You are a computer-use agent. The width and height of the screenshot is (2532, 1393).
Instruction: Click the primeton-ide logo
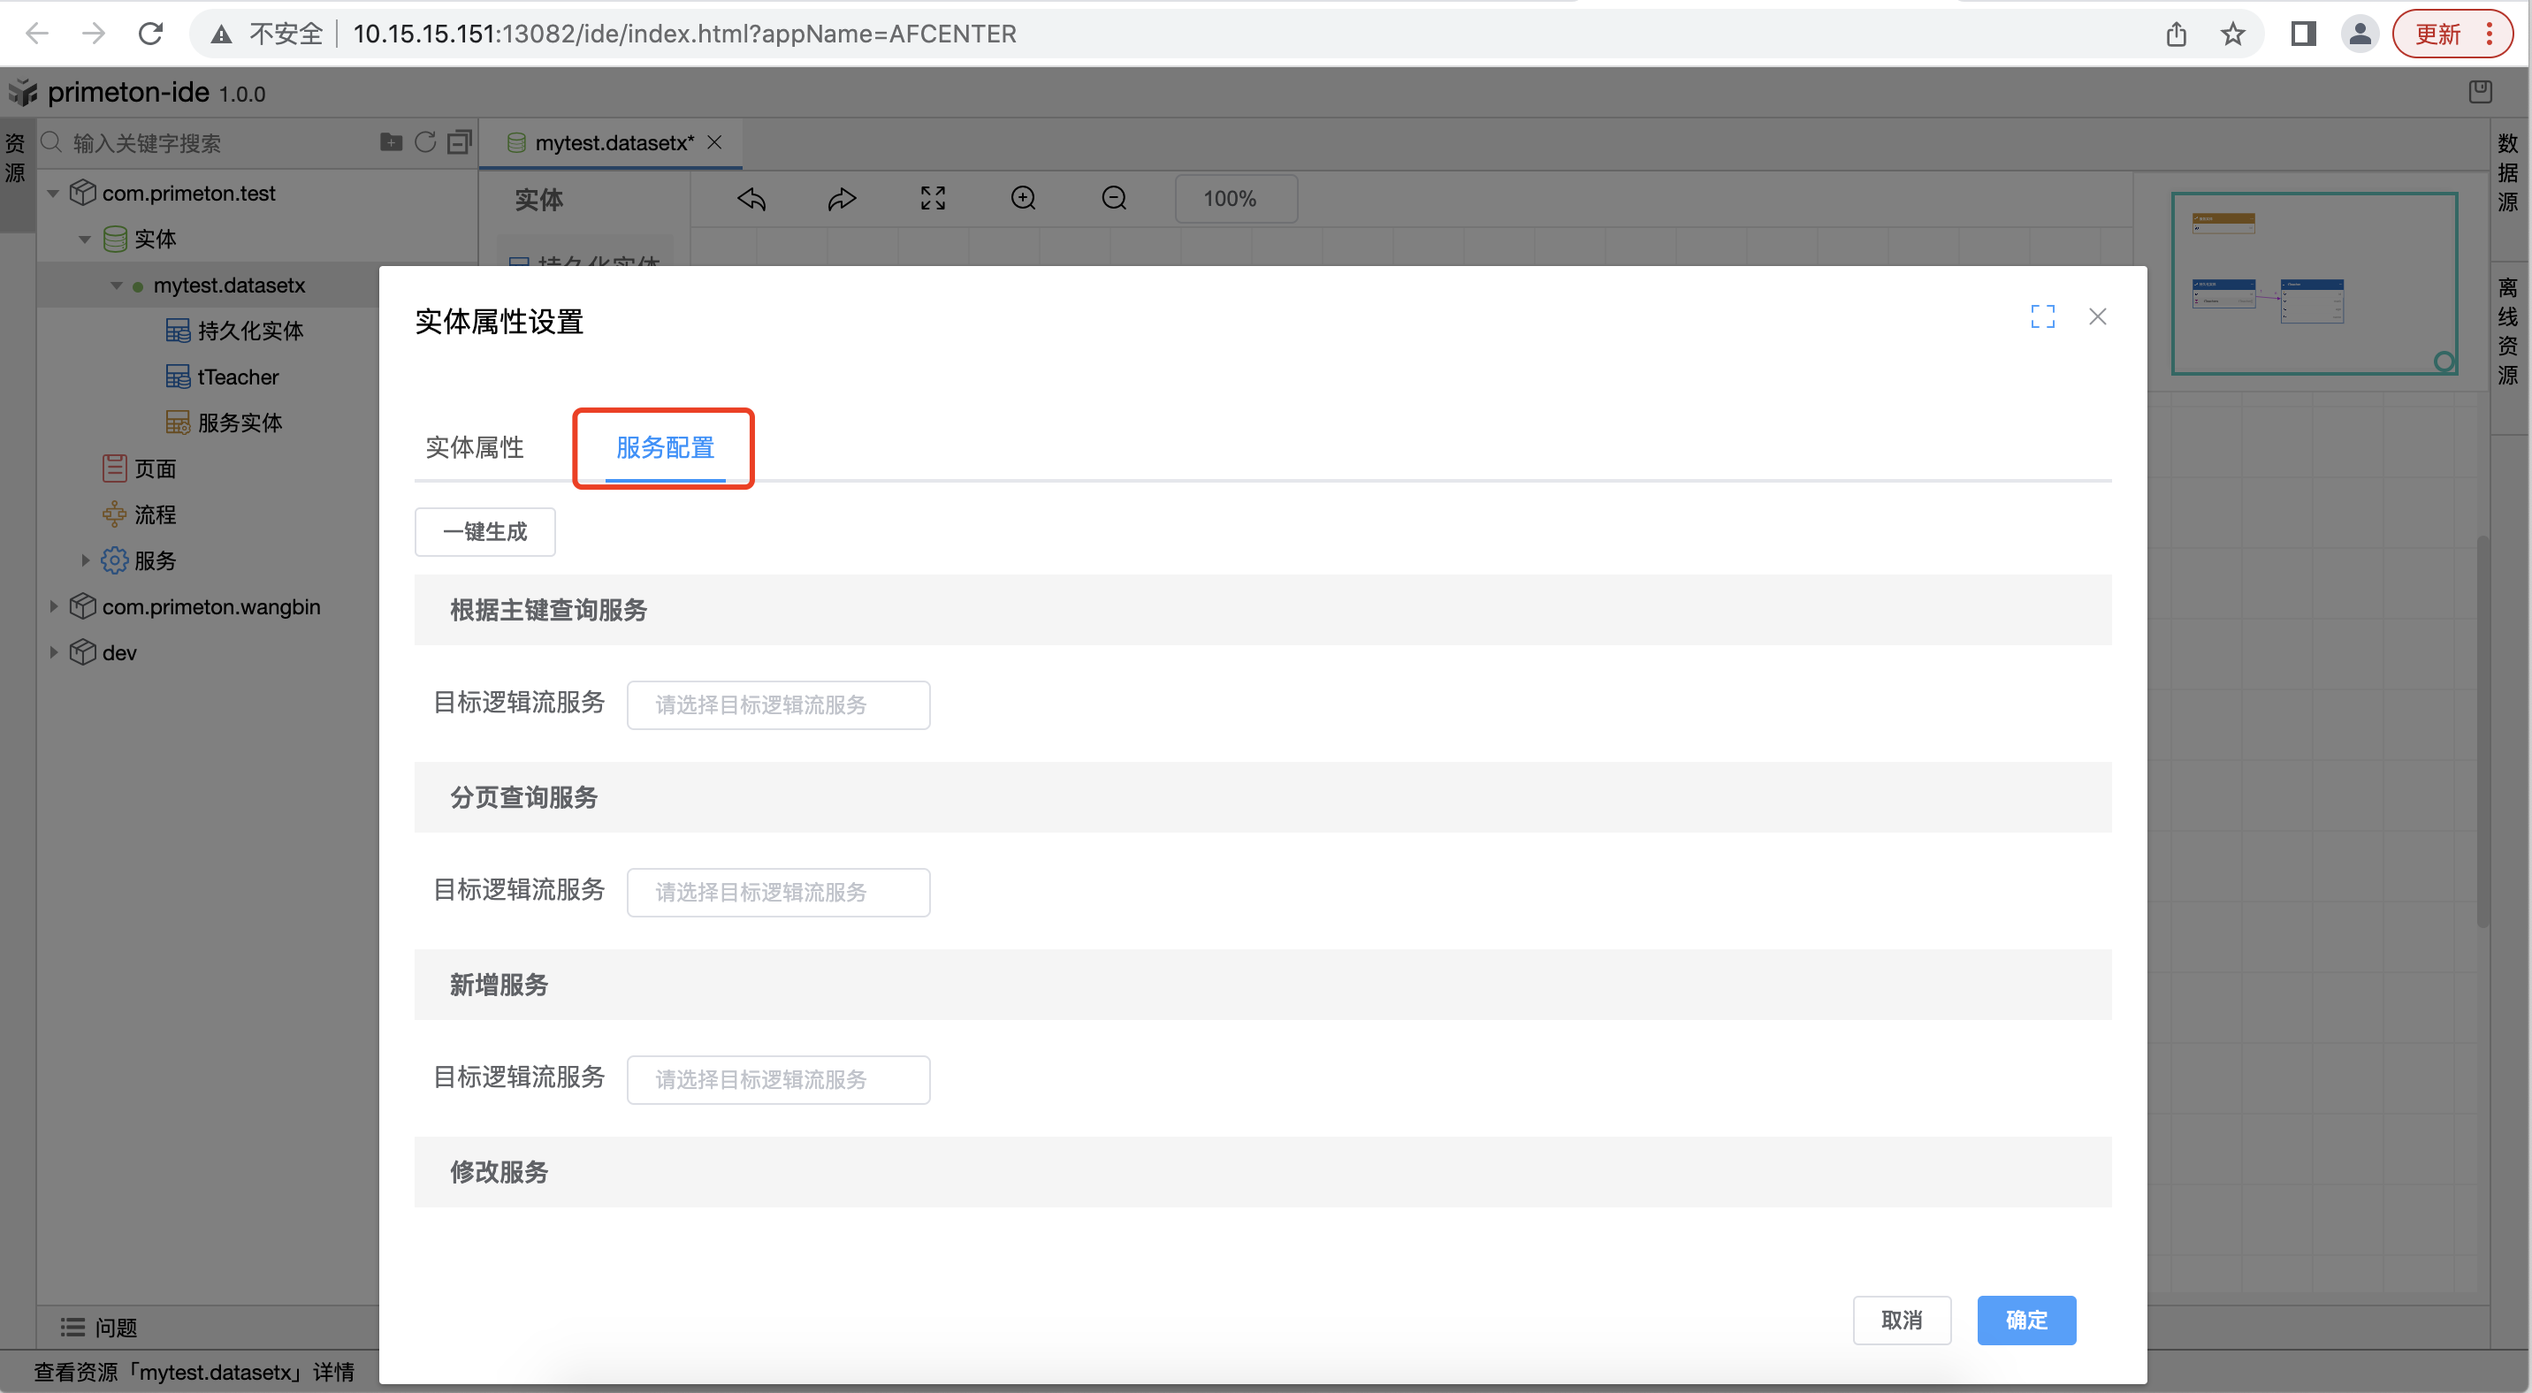point(21,92)
